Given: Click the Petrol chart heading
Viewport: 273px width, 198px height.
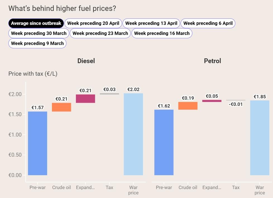Looking at the screenshot, I should (212, 61).
